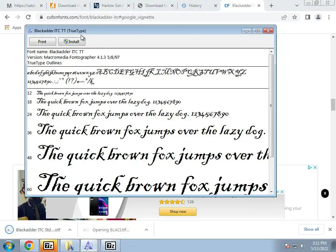
Task: Click Shop now ad button
Action: click(178, 212)
